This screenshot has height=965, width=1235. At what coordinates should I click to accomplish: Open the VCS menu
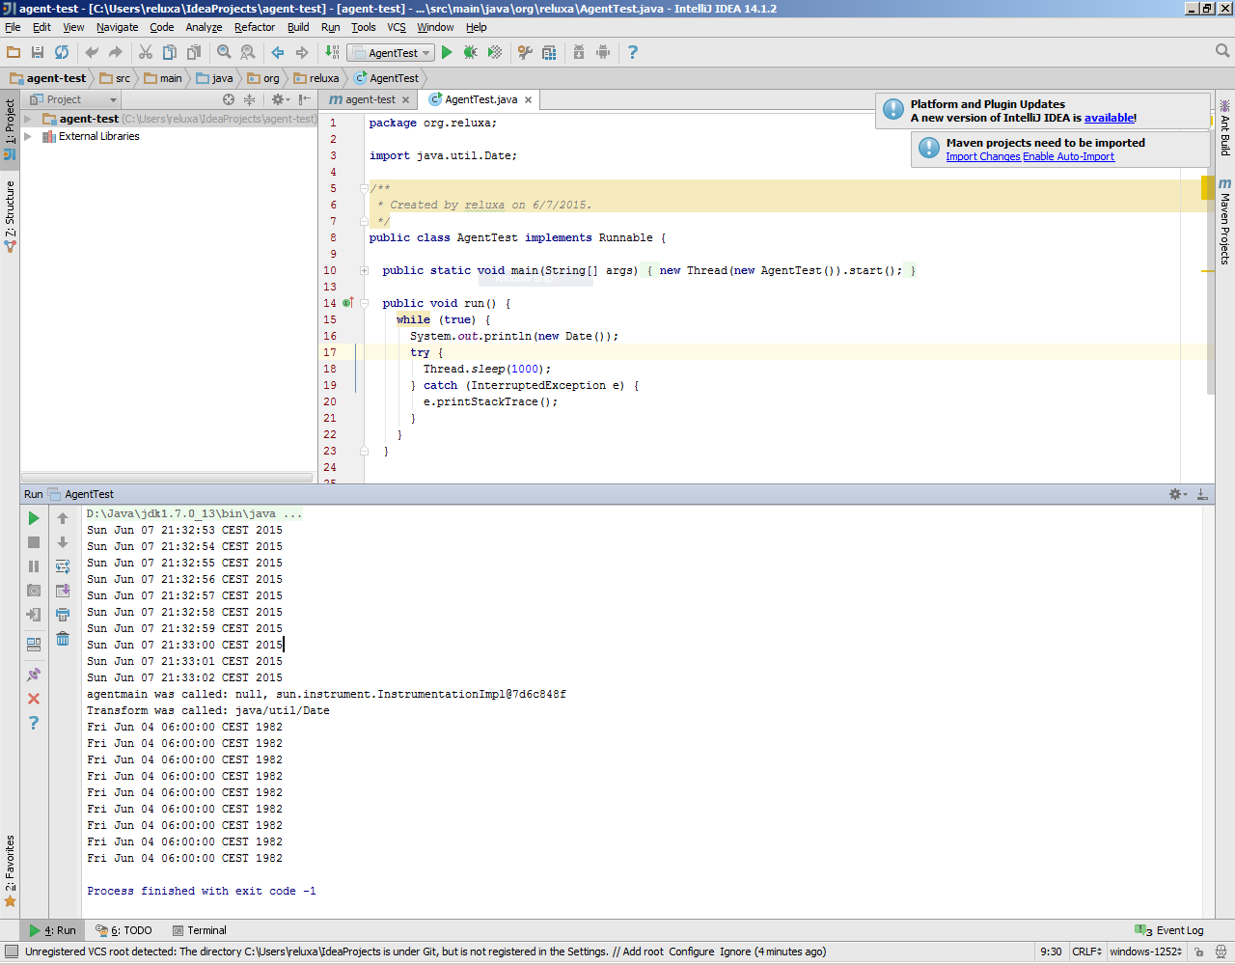click(397, 27)
